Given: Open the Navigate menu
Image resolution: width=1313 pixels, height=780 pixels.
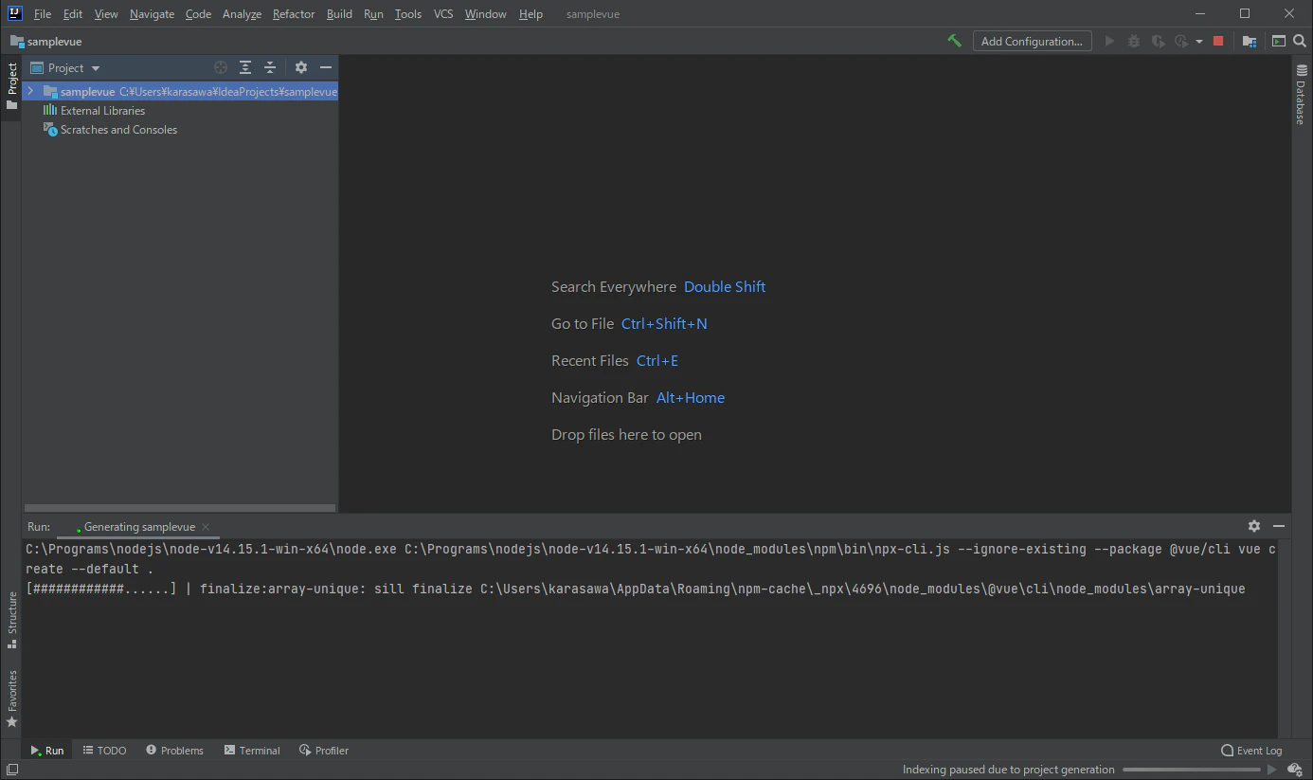Looking at the screenshot, I should point(152,13).
